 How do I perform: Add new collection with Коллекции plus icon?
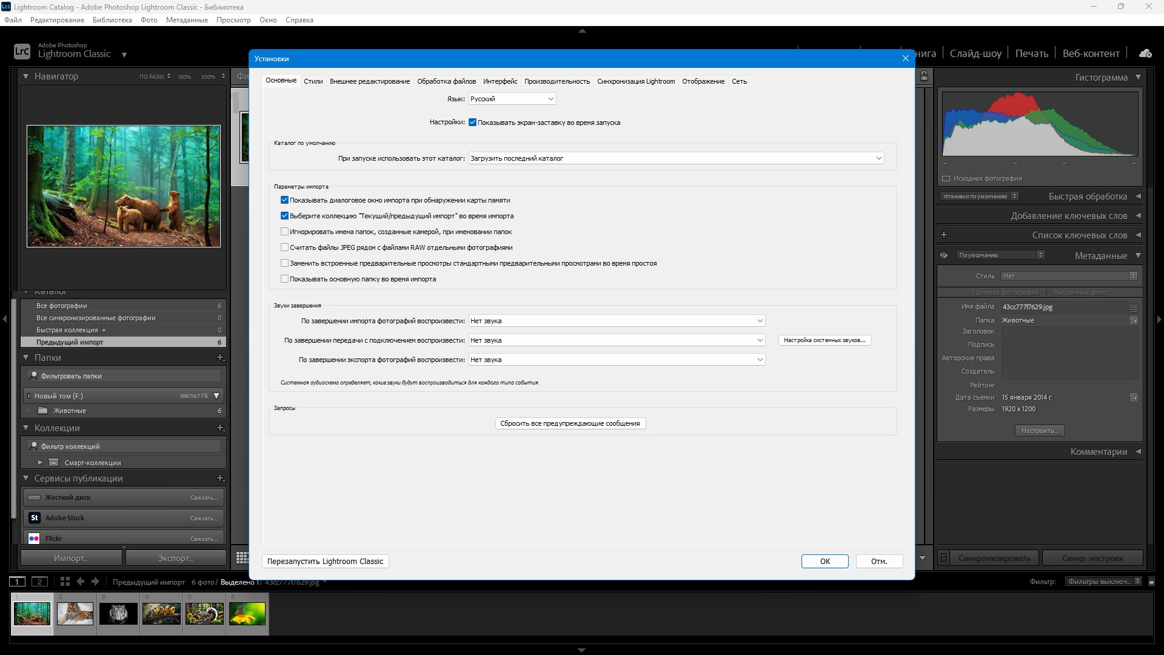[220, 428]
